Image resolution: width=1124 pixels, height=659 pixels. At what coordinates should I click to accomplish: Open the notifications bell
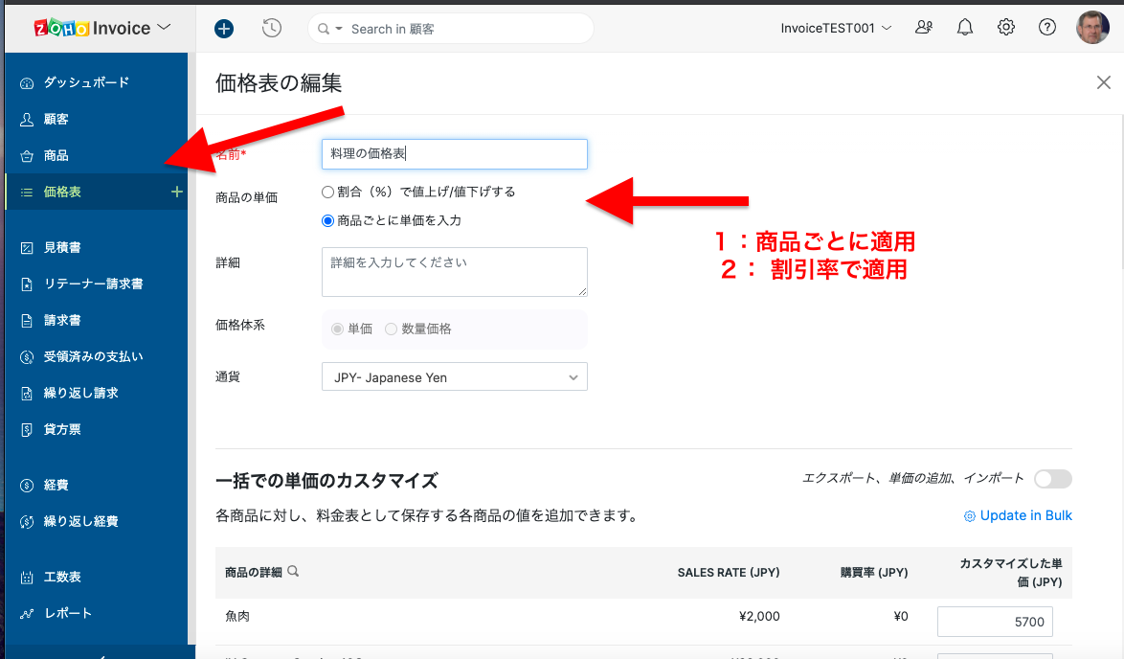click(965, 28)
